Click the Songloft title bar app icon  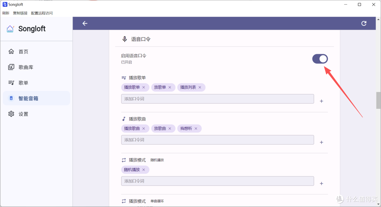pos(5,4)
